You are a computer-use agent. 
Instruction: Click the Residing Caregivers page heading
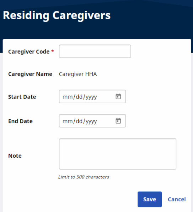click(57, 15)
